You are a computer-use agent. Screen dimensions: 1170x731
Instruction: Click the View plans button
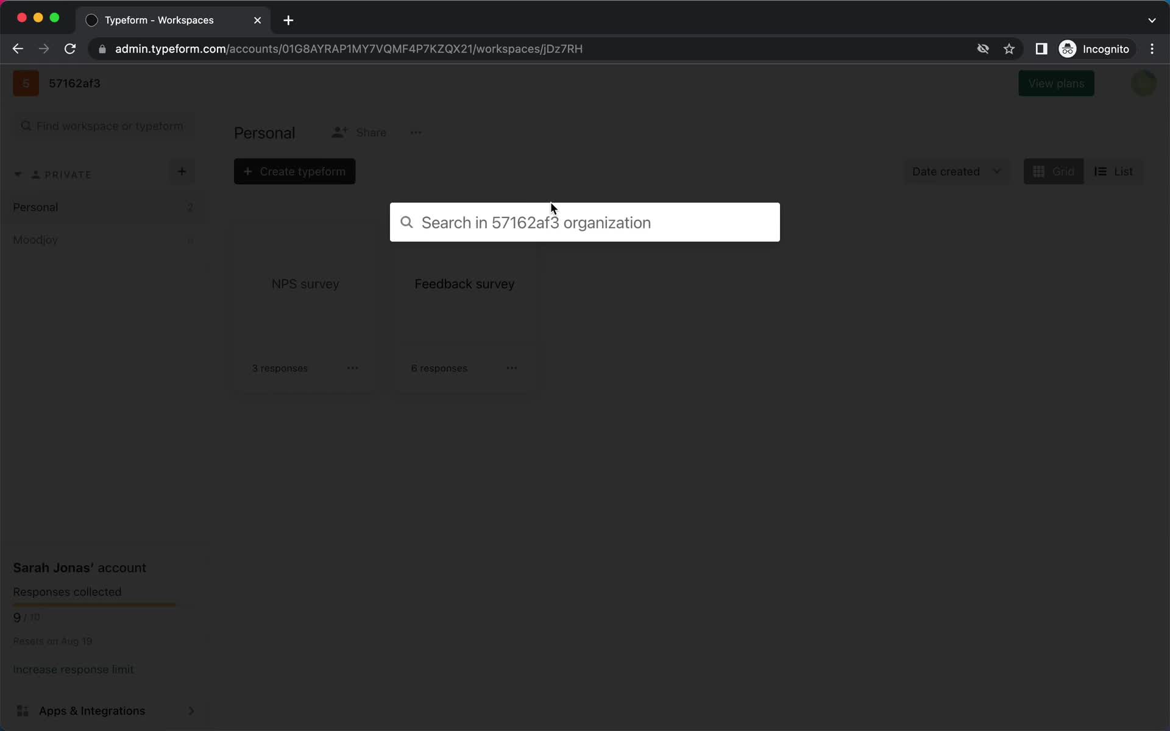click(1055, 83)
